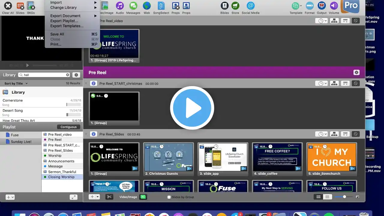This screenshot has width=384, height=216.
Task: Open the Store icon
Action: (235, 6)
